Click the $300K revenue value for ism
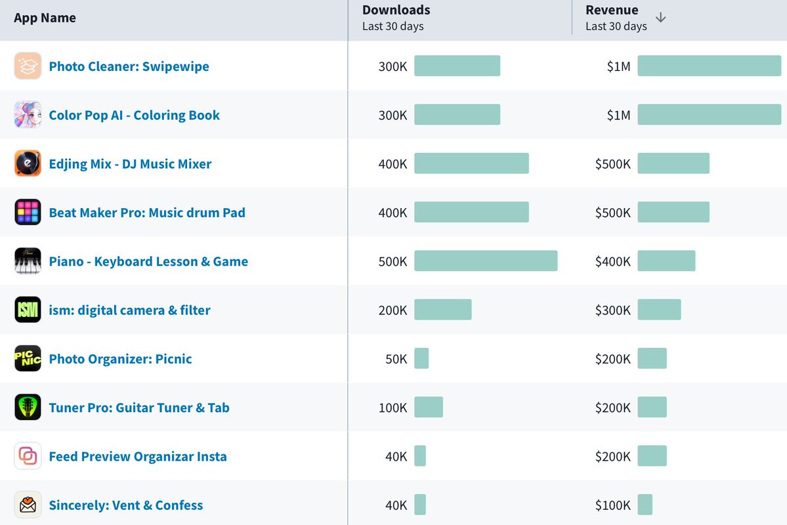 [613, 310]
